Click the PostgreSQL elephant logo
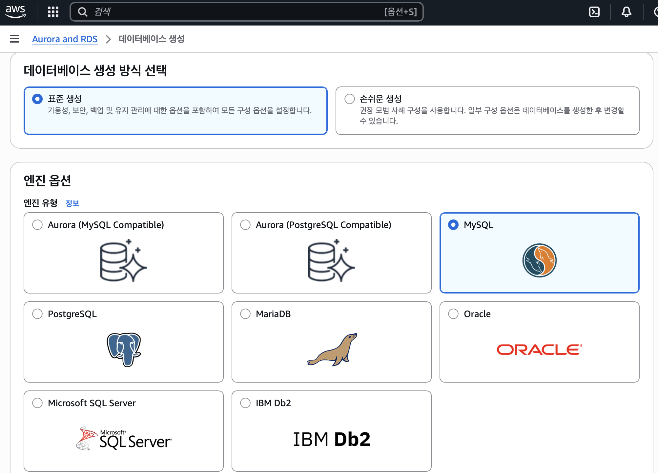 tap(124, 349)
